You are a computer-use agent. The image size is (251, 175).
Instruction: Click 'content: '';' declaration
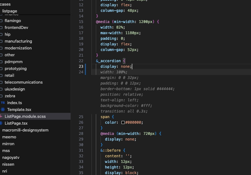118,156
